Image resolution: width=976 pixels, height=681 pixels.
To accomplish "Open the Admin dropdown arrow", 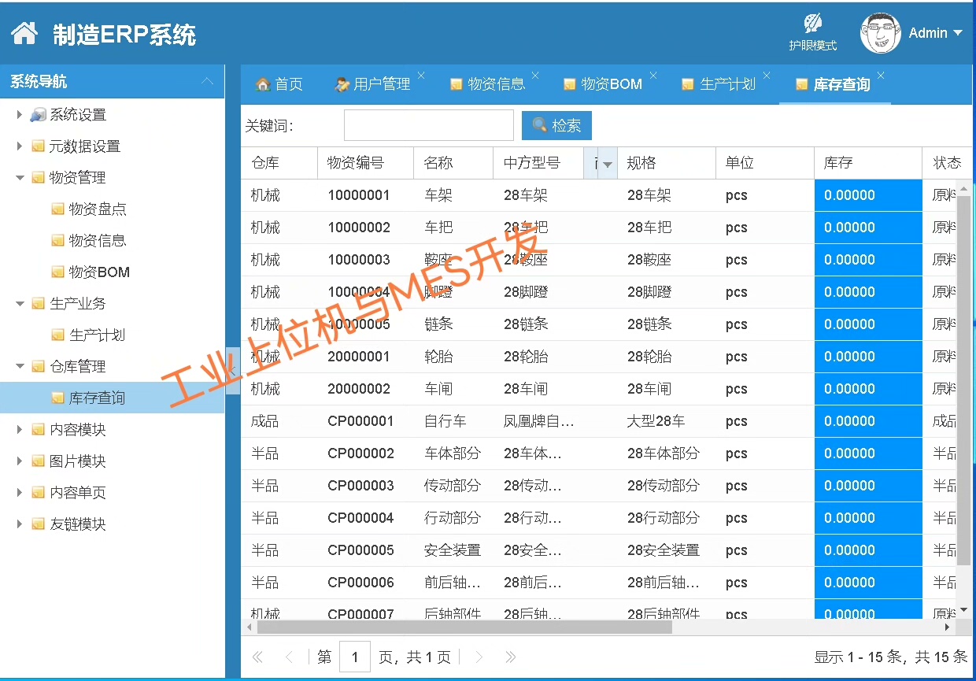I will tap(958, 33).
